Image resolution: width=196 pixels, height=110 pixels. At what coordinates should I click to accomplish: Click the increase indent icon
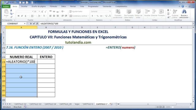[x=66, y=16]
